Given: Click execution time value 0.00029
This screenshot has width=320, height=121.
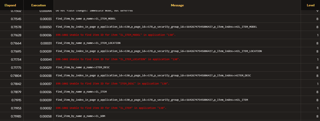Looking at the screenshot, I should 46,67.
